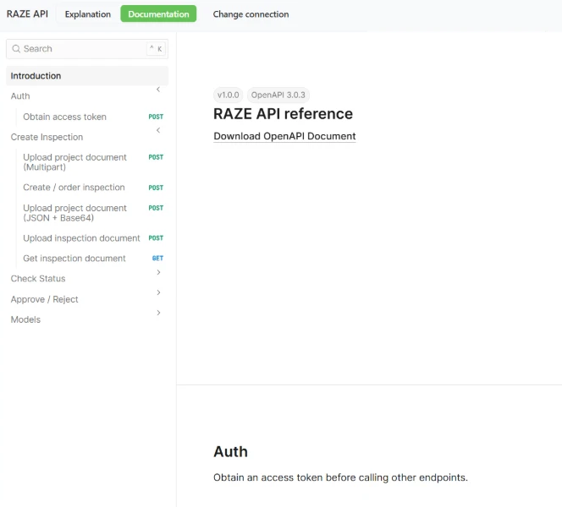Click POST badge beside Create / order inspection
Viewport: 562px width, 507px height.
pos(156,188)
